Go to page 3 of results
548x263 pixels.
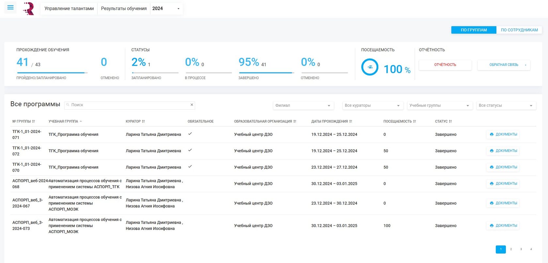521,249
